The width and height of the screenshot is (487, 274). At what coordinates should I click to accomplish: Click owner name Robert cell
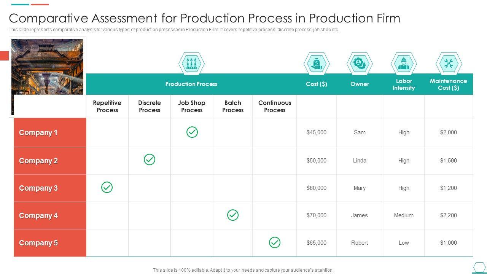(x=360, y=243)
